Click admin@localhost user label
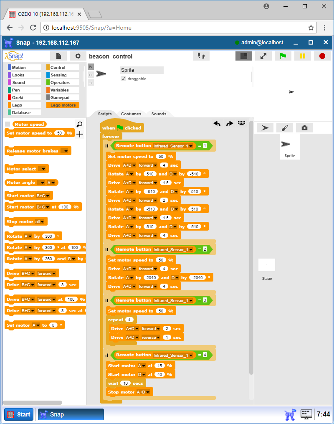Viewport: 334px width, 424px height. tap(262, 43)
